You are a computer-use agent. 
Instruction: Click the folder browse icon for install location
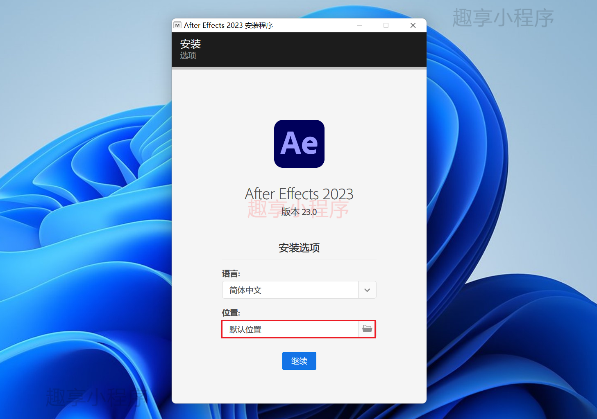367,329
